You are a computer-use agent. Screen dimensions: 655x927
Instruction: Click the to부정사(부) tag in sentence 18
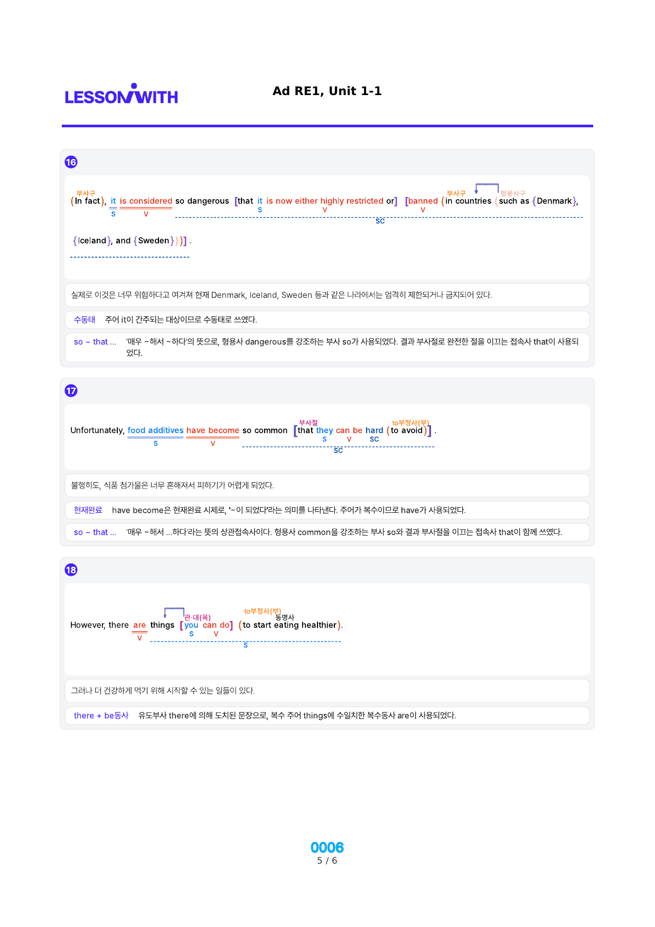click(x=263, y=611)
